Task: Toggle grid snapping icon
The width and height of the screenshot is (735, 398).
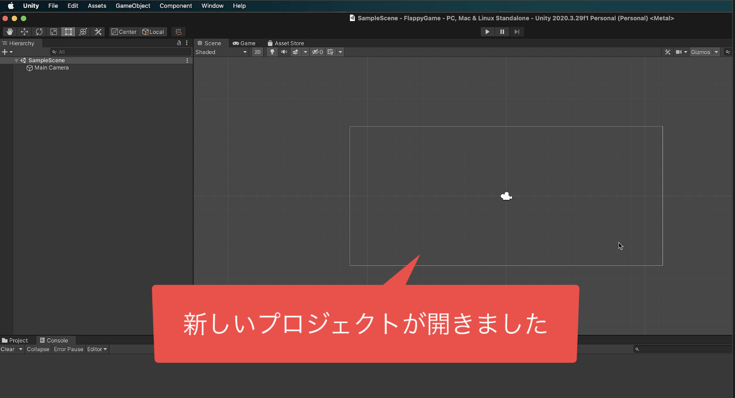Action: pyautogui.click(x=179, y=32)
